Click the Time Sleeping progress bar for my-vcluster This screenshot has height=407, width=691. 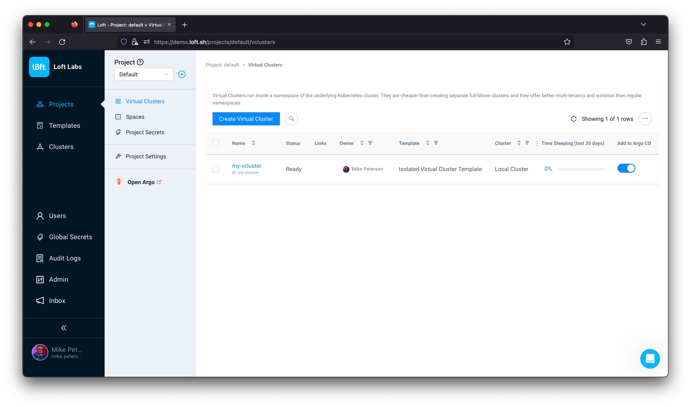(581, 169)
